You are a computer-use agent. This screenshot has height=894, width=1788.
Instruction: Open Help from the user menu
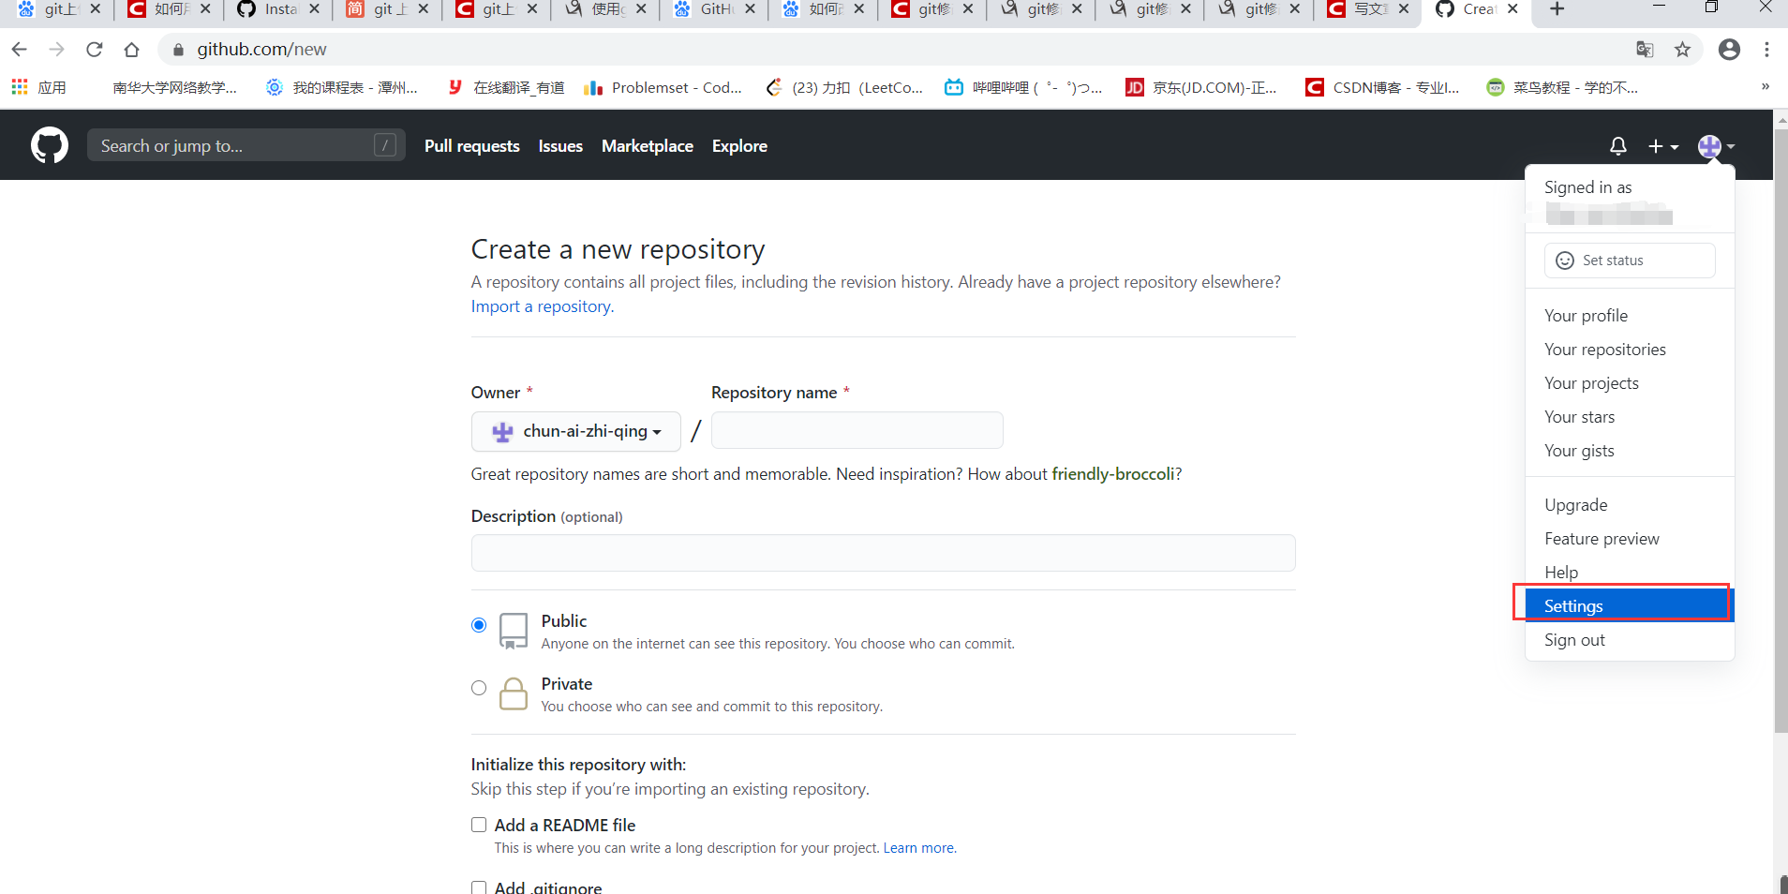coord(1630,572)
